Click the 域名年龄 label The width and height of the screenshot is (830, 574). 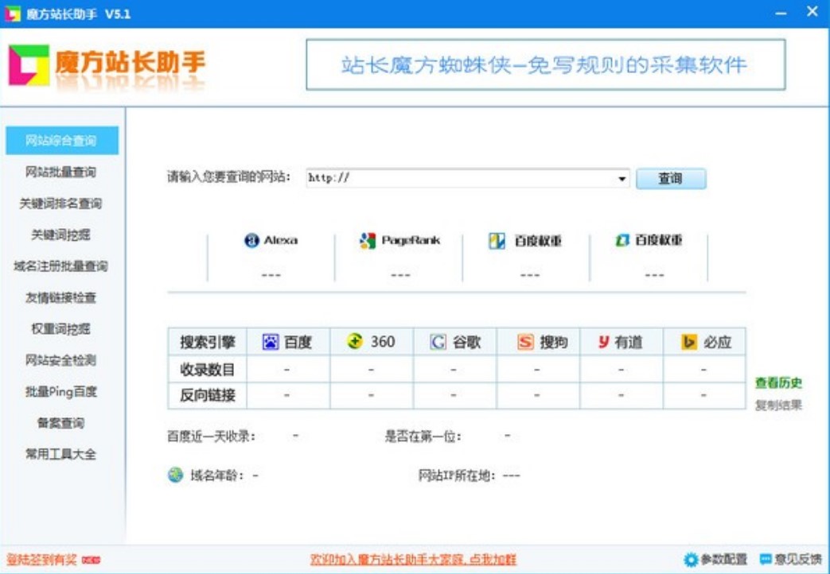tap(217, 475)
